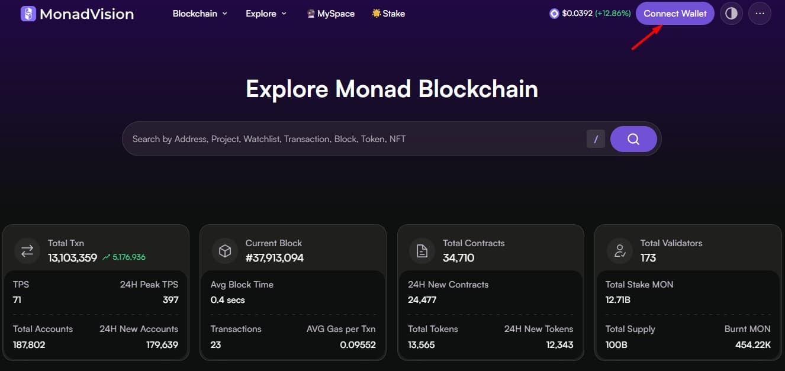Click the Total Contracts document icon
Screen dimensions: 785x371
pos(422,251)
